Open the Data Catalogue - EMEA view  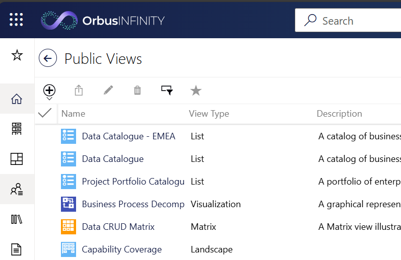click(128, 136)
